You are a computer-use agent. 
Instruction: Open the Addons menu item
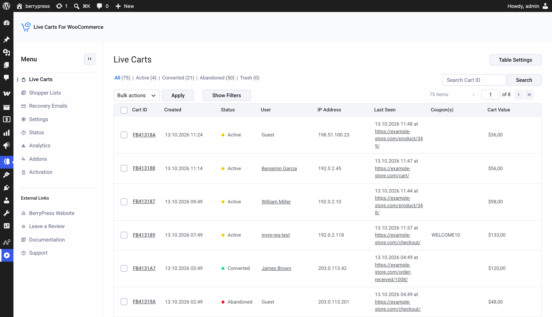[x=38, y=159]
